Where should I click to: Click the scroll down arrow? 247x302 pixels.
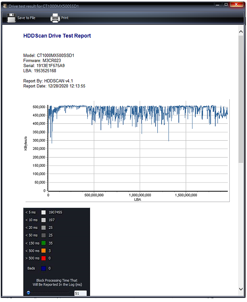click(x=241, y=289)
